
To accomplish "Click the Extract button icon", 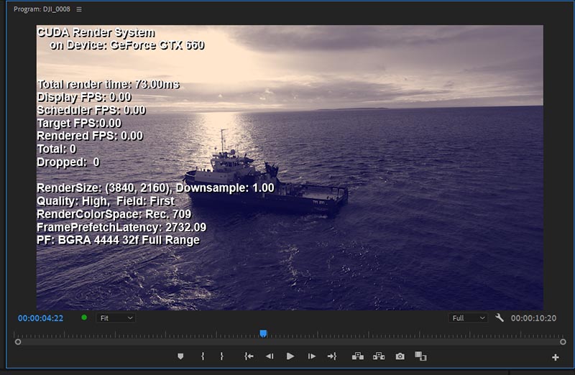I will pos(379,356).
